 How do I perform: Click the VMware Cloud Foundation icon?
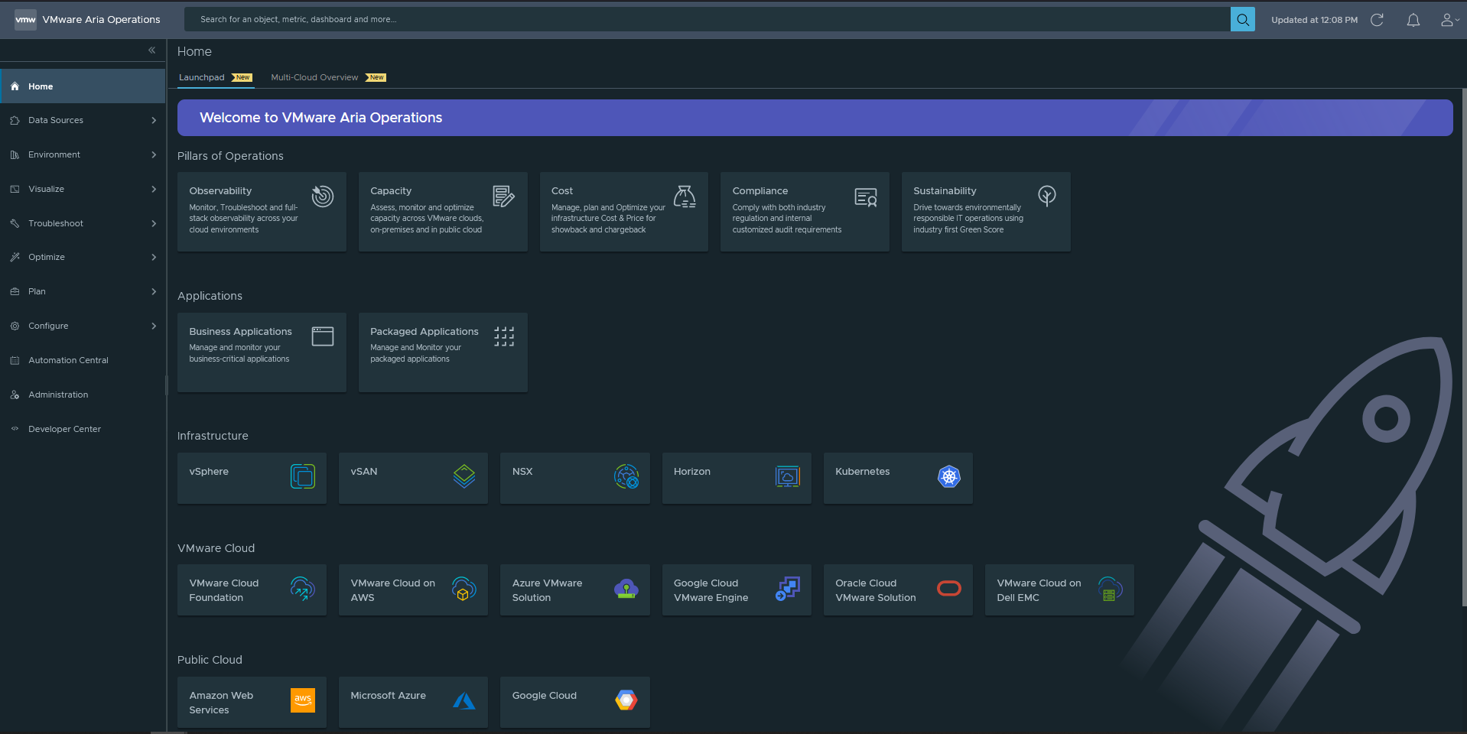(x=303, y=589)
